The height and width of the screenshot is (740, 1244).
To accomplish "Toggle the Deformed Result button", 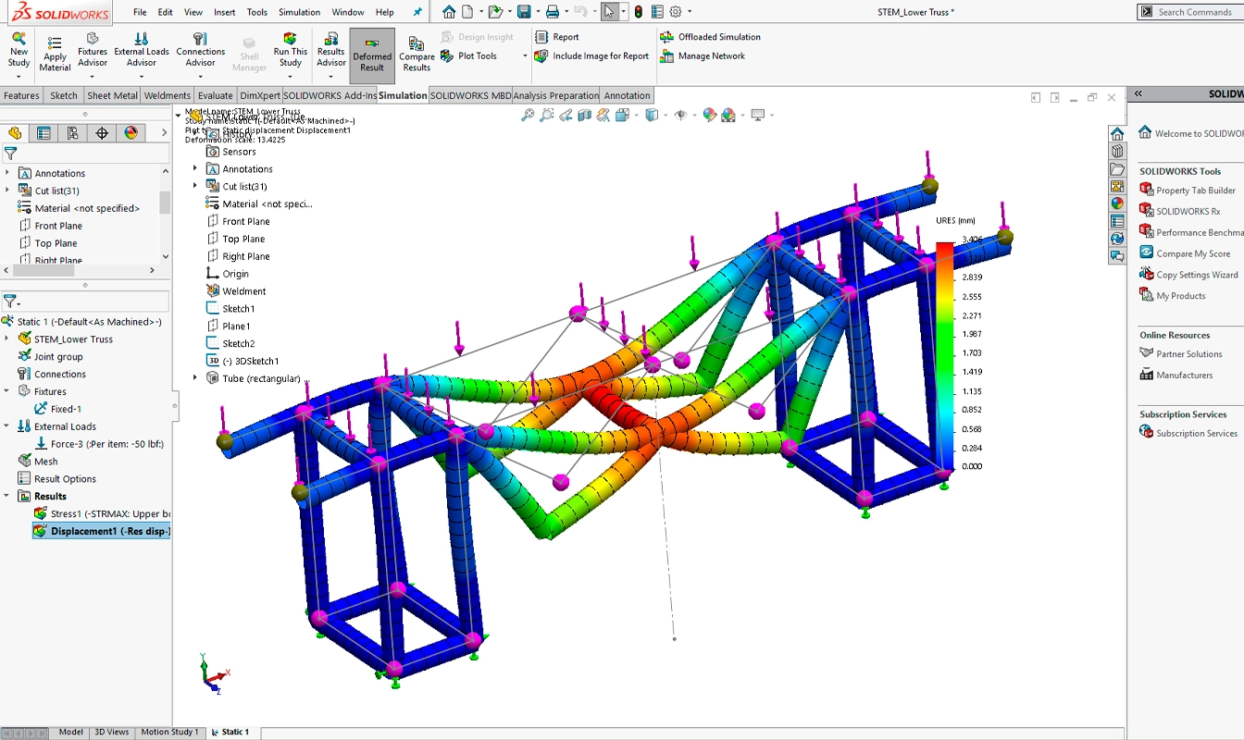I will click(372, 55).
